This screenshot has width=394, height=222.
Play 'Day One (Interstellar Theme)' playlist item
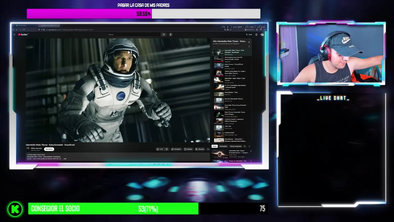[x=232, y=100]
